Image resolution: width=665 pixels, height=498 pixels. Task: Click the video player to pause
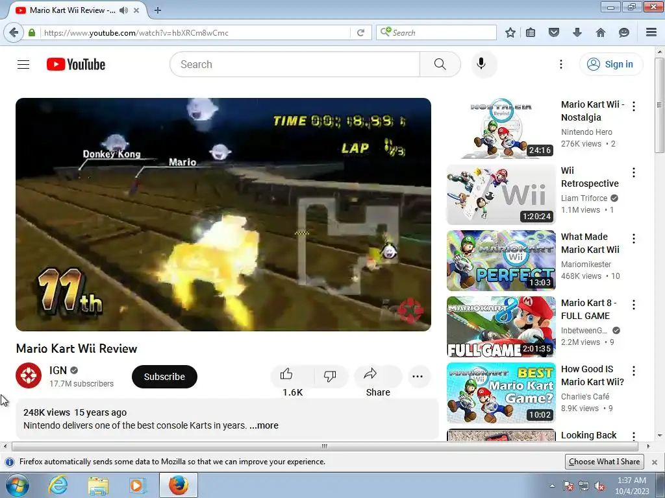point(223,214)
